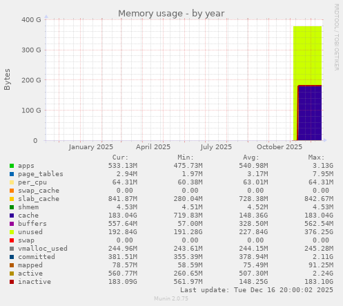Click the 'swap_cache' legend label
The image size is (343, 306).
[x=39, y=191]
